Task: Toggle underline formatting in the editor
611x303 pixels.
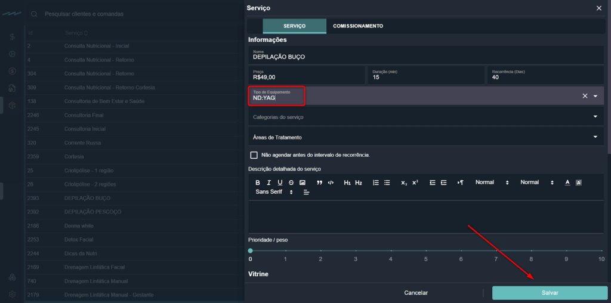Action: pyautogui.click(x=280, y=183)
